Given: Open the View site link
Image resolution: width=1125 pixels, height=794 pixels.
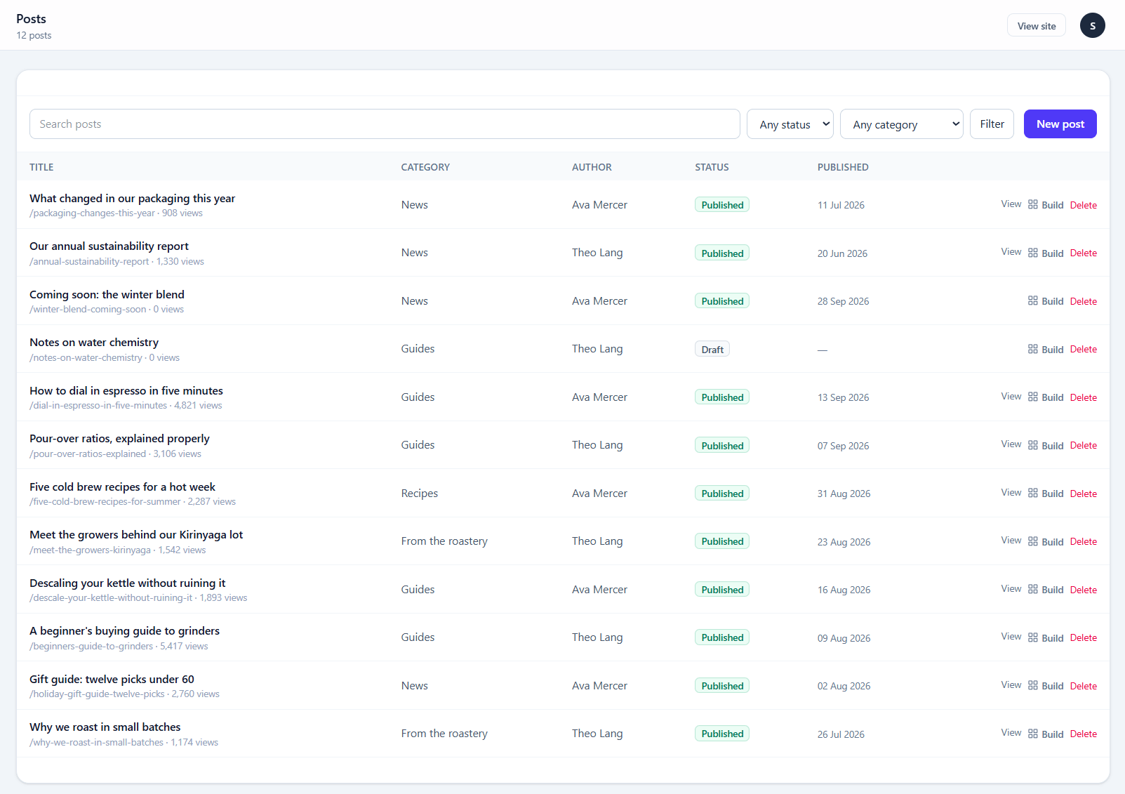Looking at the screenshot, I should (1037, 26).
